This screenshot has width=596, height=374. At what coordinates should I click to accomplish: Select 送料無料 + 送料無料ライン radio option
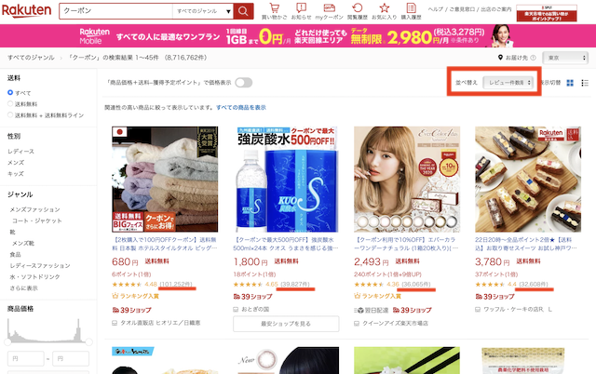[10, 114]
